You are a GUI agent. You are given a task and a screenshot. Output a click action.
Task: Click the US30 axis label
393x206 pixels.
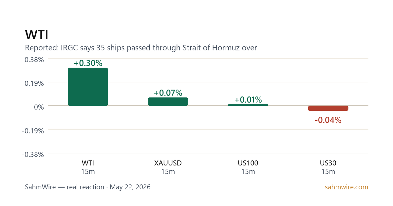(328, 163)
